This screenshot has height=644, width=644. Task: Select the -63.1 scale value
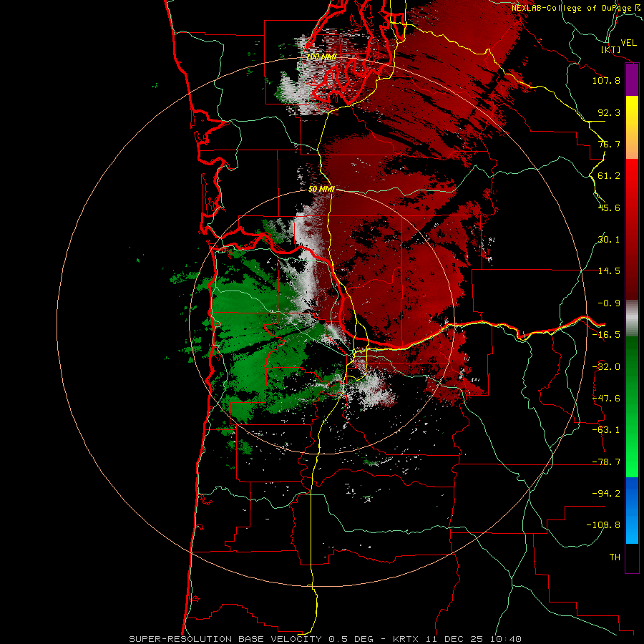coord(606,430)
